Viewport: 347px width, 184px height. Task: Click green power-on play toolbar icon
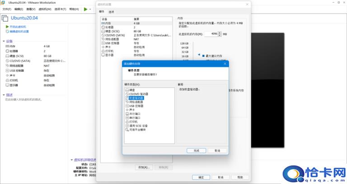coord(86,9)
